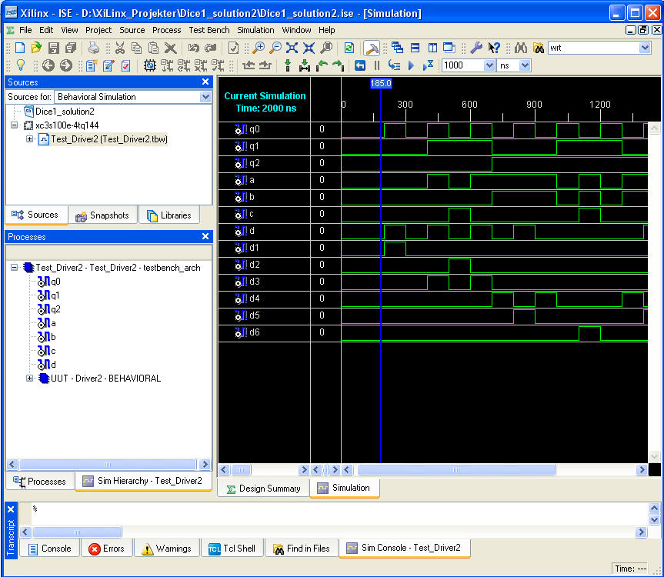This screenshot has height=577, width=664.
Task: Close the Sources panel
Action: [205, 82]
